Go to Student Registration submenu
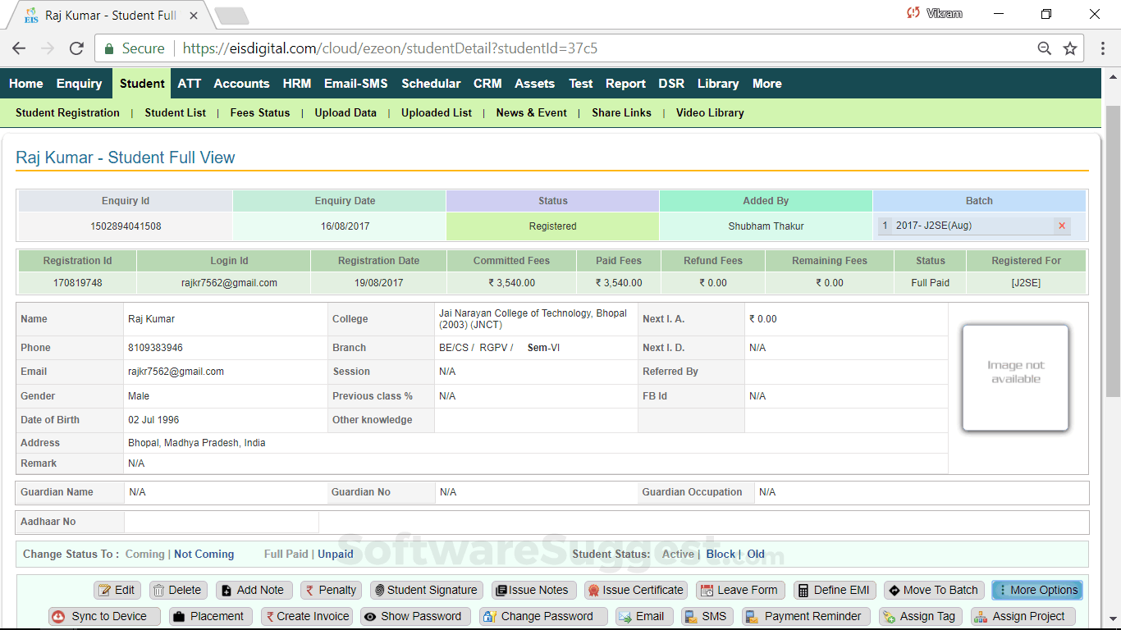 67,113
